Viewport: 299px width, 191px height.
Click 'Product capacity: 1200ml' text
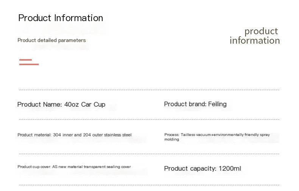(202, 169)
